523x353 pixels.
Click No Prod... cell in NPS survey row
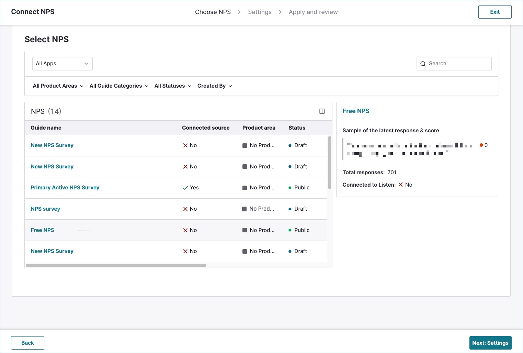coord(258,209)
